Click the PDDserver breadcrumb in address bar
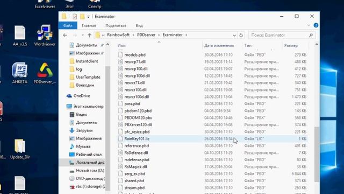The image size is (344, 194). coord(146,35)
